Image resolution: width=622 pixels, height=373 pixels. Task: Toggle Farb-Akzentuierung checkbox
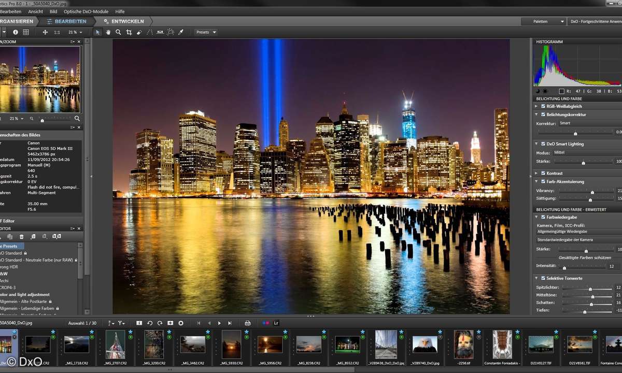(543, 182)
